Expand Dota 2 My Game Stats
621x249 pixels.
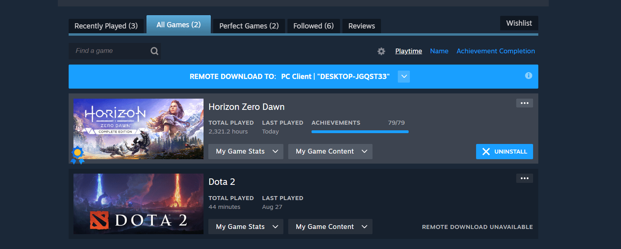tap(246, 227)
